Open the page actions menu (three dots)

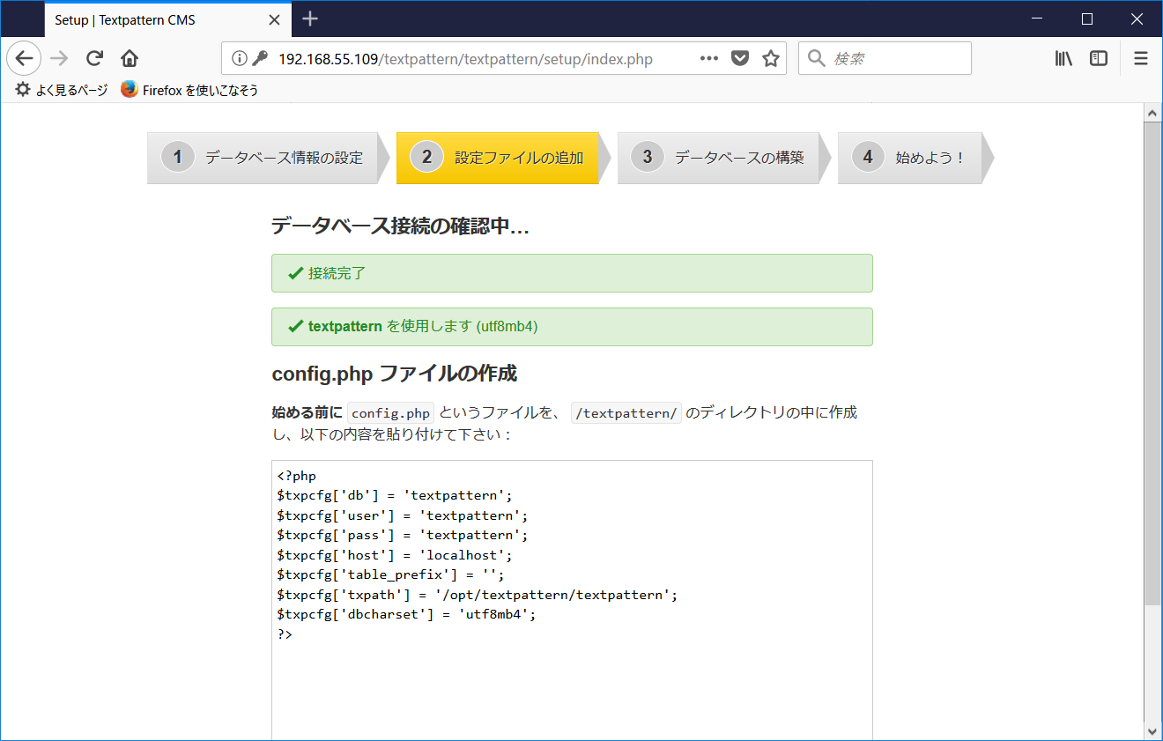(708, 58)
